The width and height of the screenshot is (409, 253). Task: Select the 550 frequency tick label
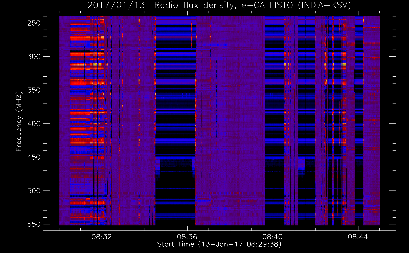[x=34, y=224]
